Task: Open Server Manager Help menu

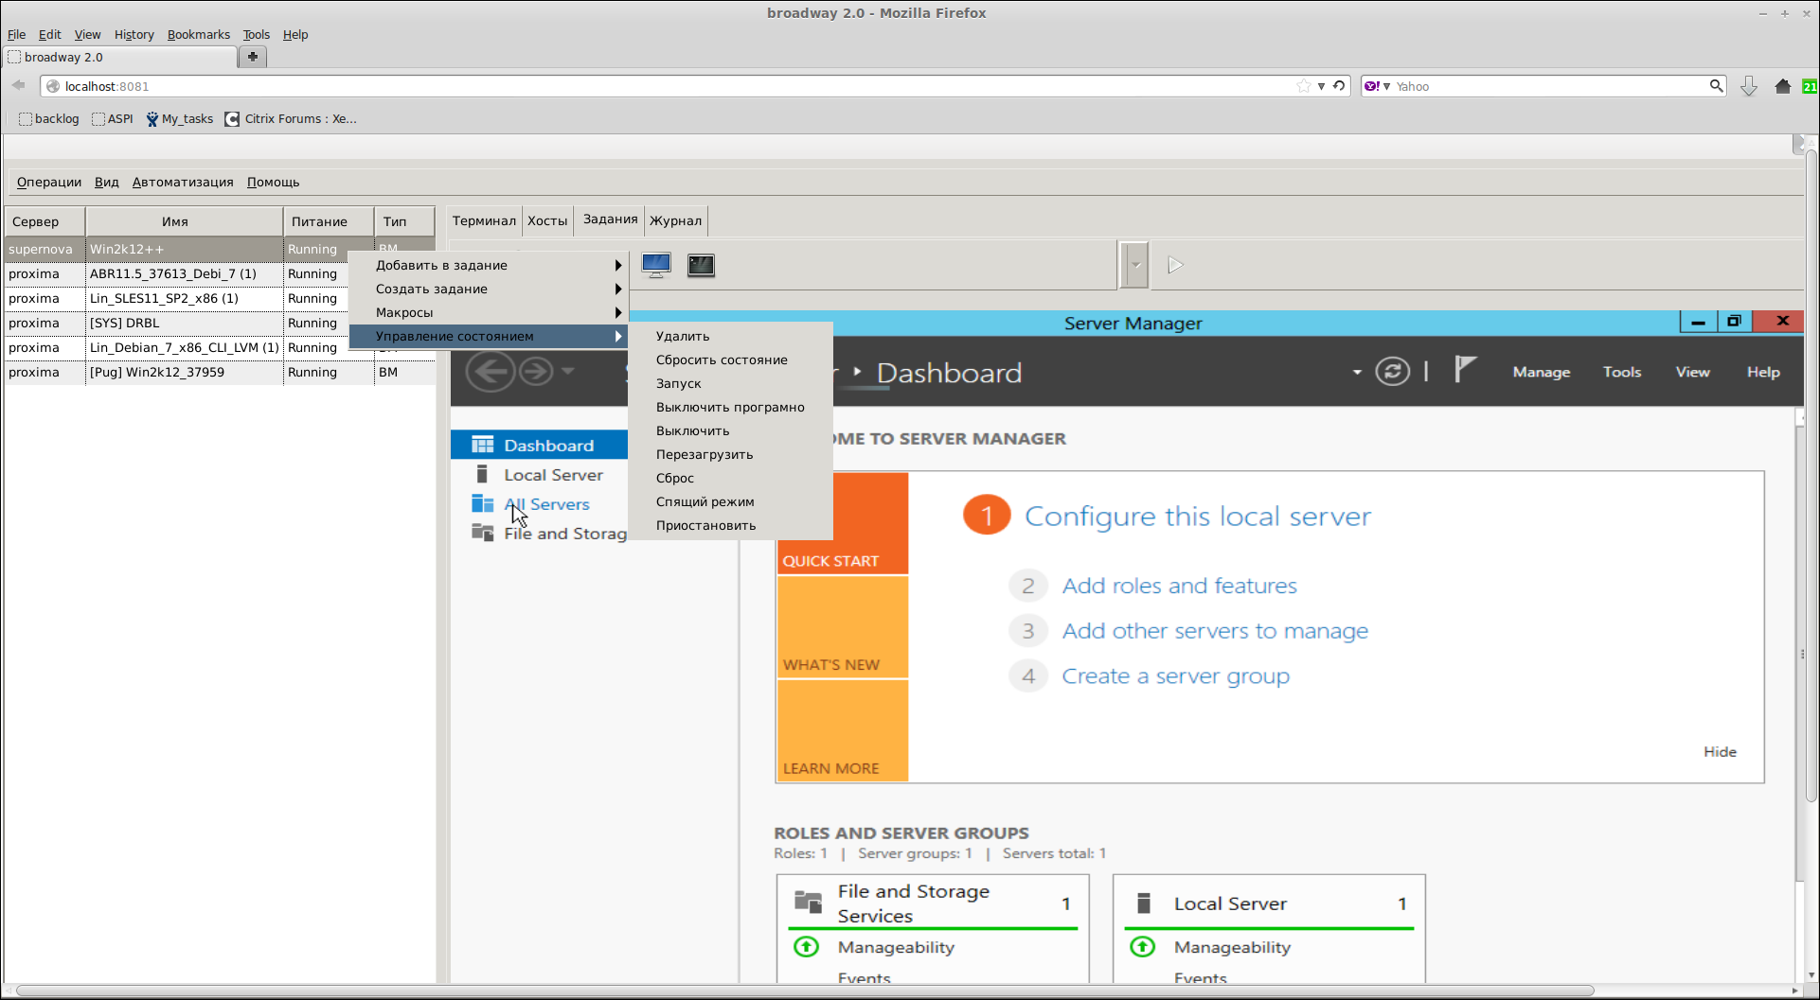Action: (1763, 372)
